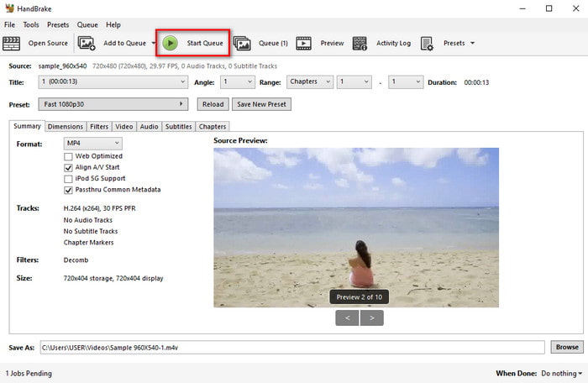Uncheck the Align A/V Start checkbox
Viewport: 588px width, 383px height.
point(68,168)
